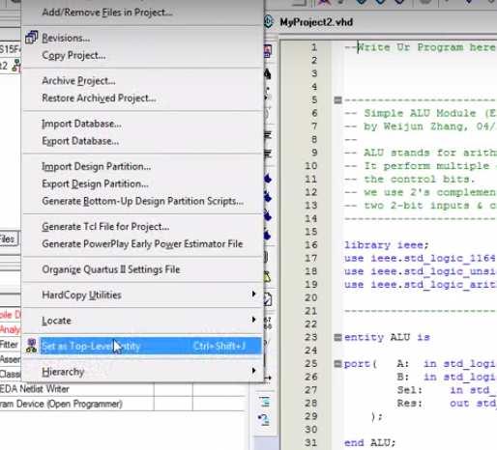Click the teal lines icon below the menu
The height and width of the screenshot is (450, 497).
[x=264, y=402]
